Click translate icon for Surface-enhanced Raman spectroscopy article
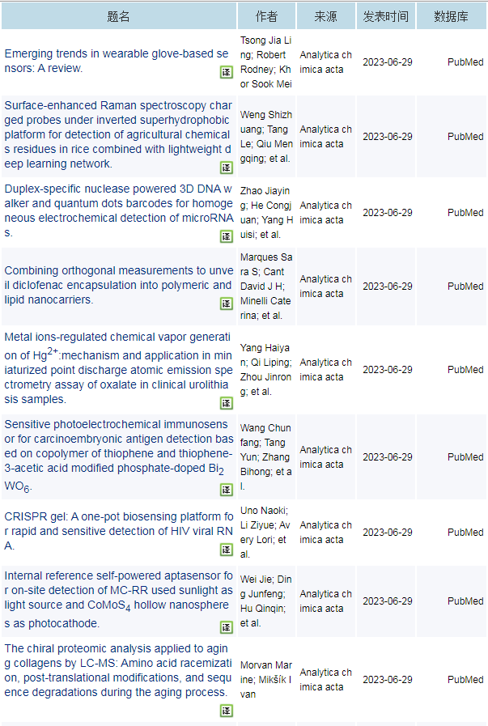This screenshot has height=726, width=488. (x=227, y=168)
